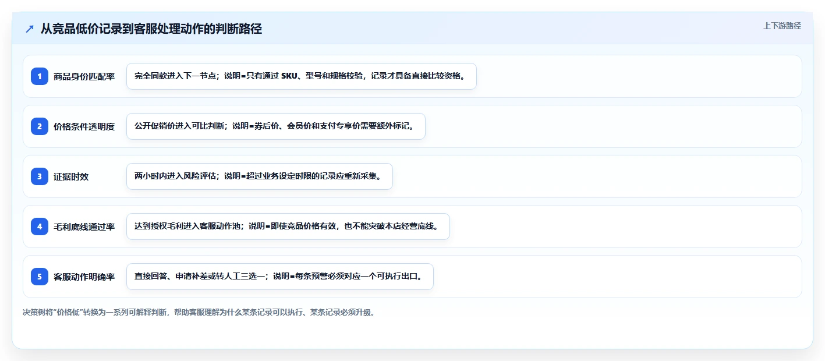
Task: Click the footer note starting 决策树将"价格低"转换
Action: 199,312
